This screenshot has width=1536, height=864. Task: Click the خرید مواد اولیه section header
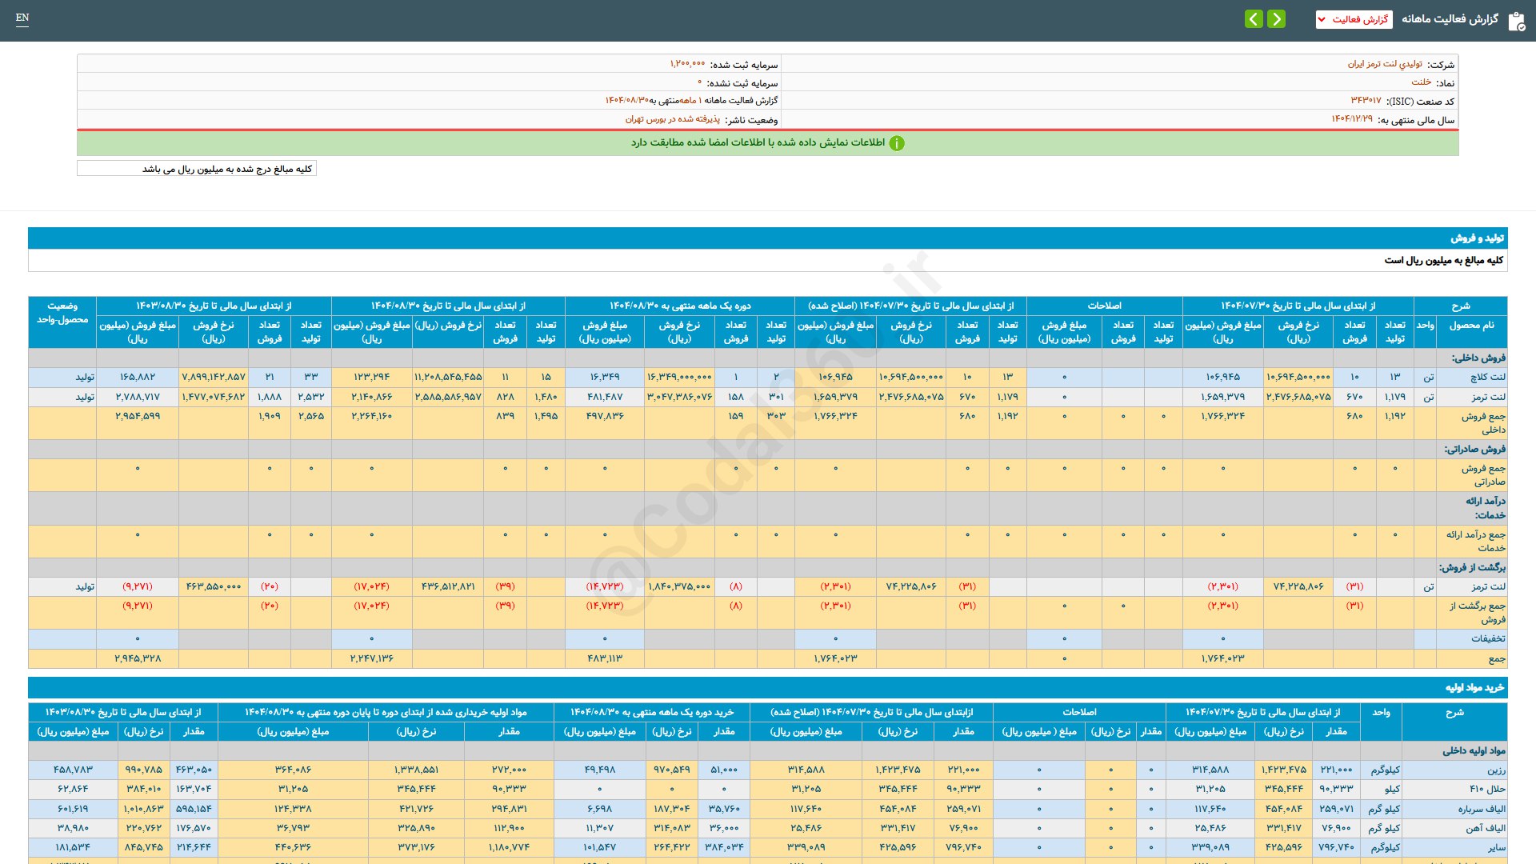1474,688
